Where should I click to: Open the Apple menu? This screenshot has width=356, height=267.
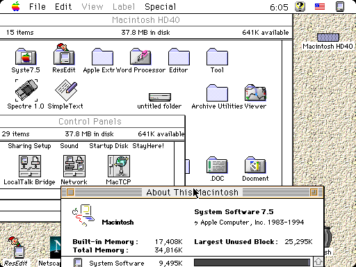[16, 6]
